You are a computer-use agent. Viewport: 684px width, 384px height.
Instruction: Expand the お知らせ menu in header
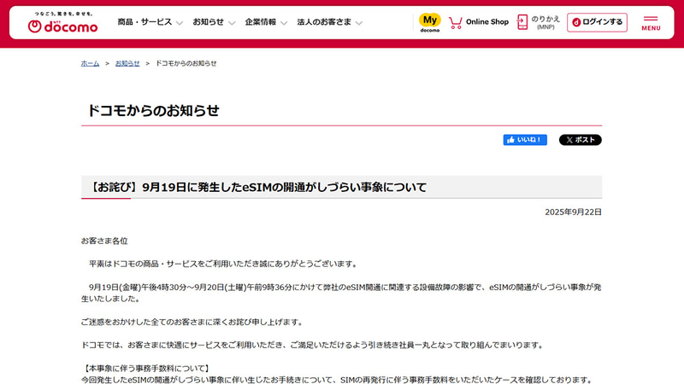pos(214,22)
